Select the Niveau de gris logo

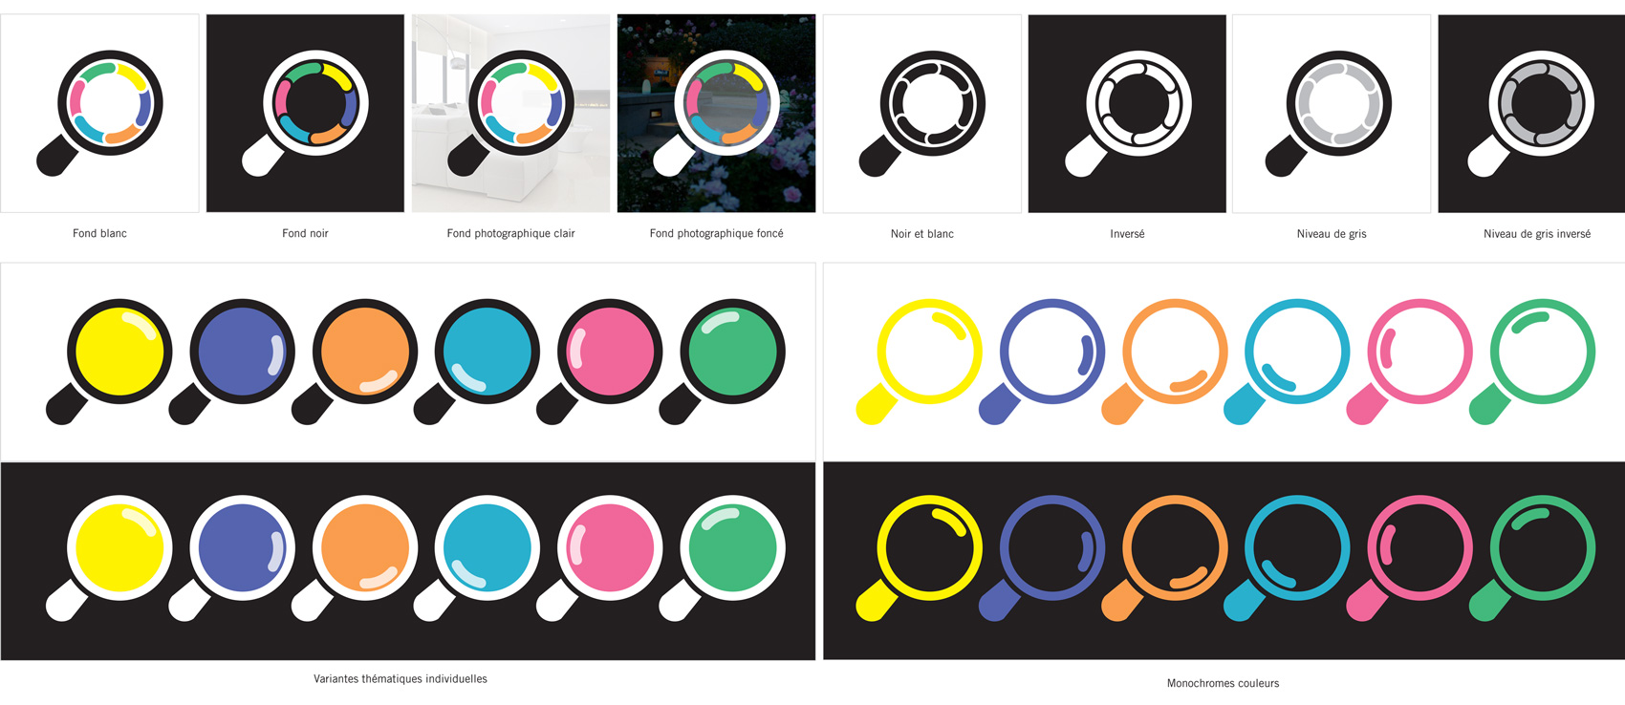coord(1332,113)
